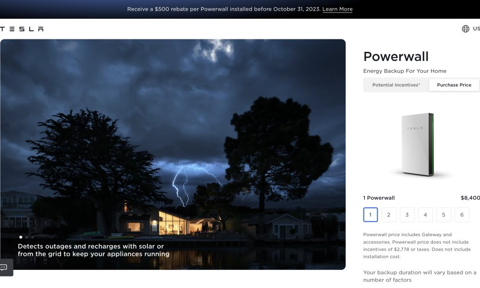Image resolution: width=480 pixels, height=288 pixels.
Task: Click the 'Detects outages and recharges' caption
Action: point(94,250)
